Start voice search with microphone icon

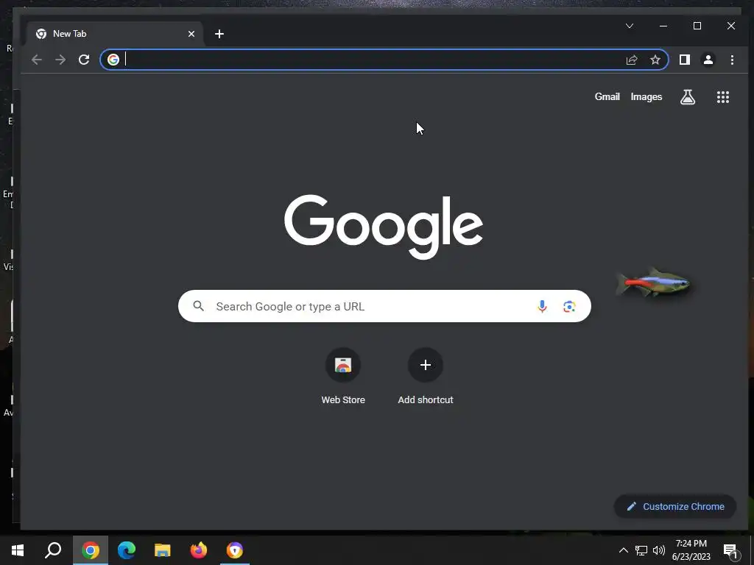(542, 306)
